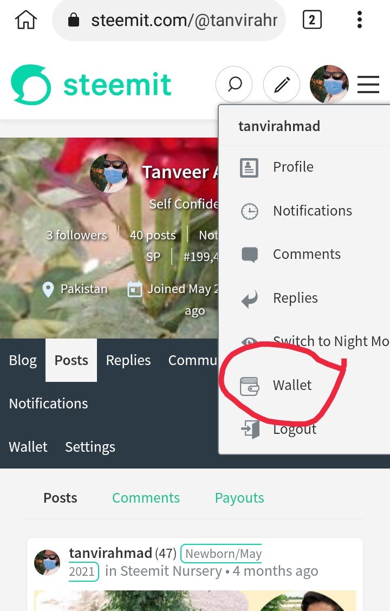Select the Replies profile tab
This screenshot has width=390, height=611.
point(128,360)
